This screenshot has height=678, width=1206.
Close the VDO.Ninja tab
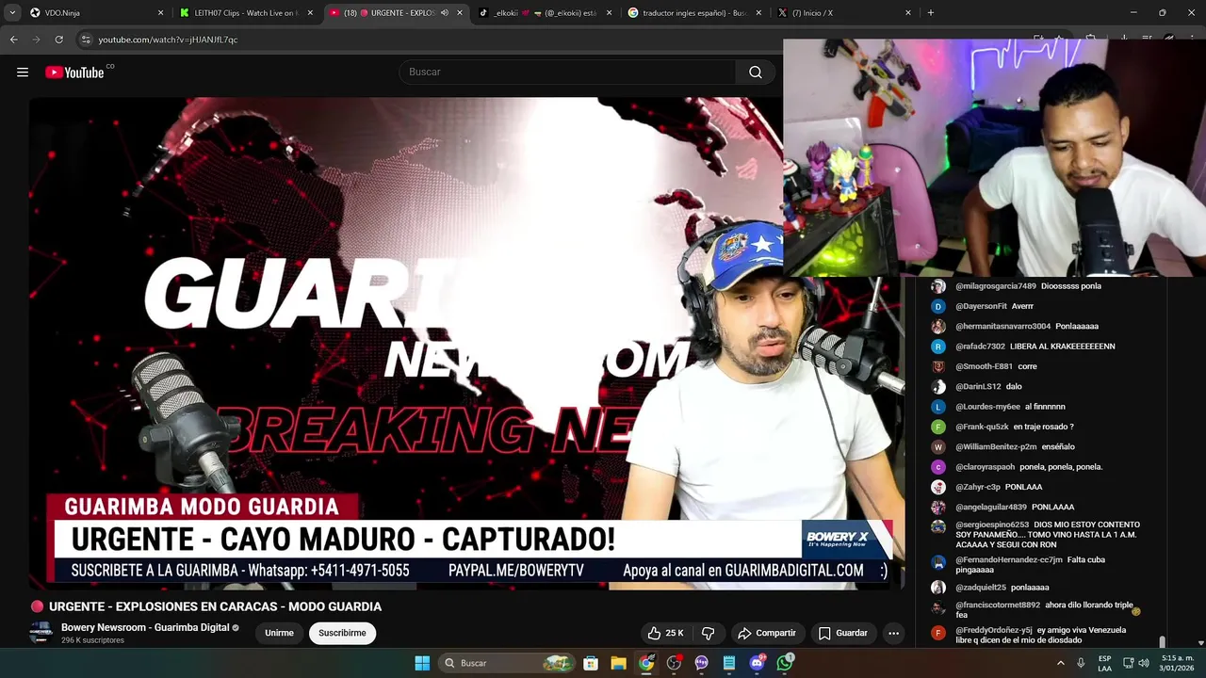tap(160, 13)
